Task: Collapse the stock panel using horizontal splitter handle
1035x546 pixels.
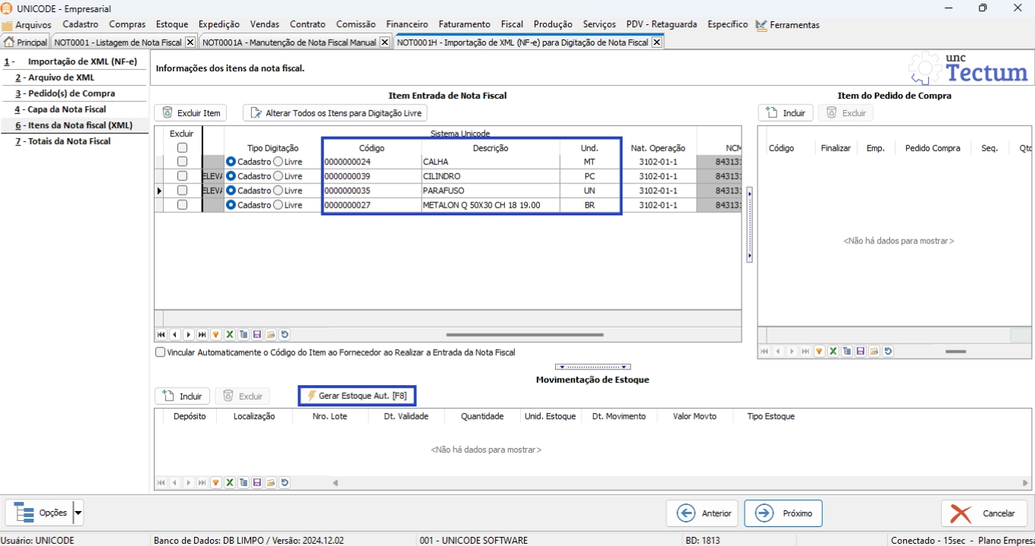Action: coord(592,367)
